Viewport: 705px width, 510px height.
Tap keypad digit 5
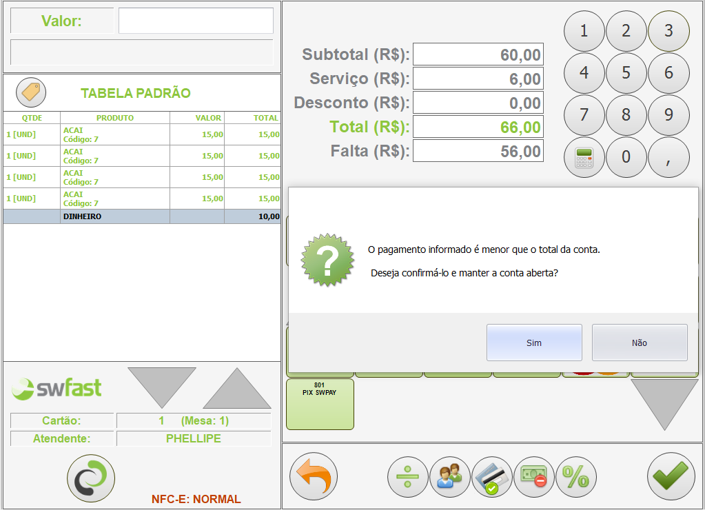click(626, 73)
